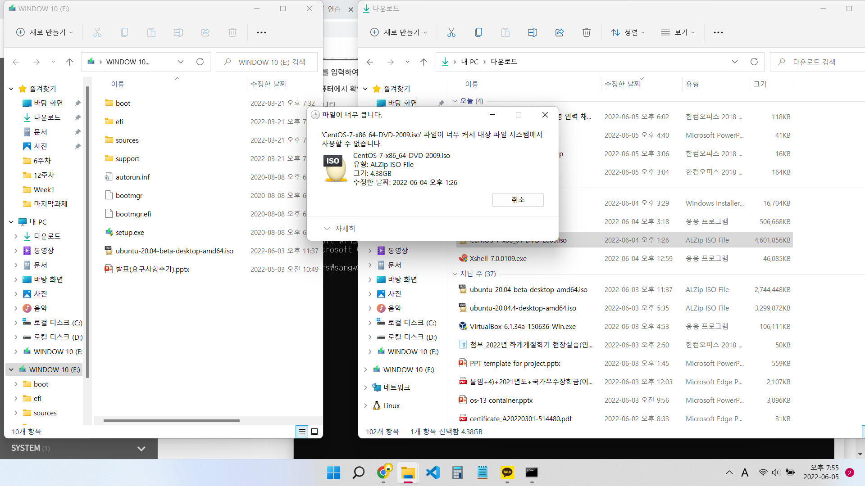Switch to large icons view in left window

[314, 432]
